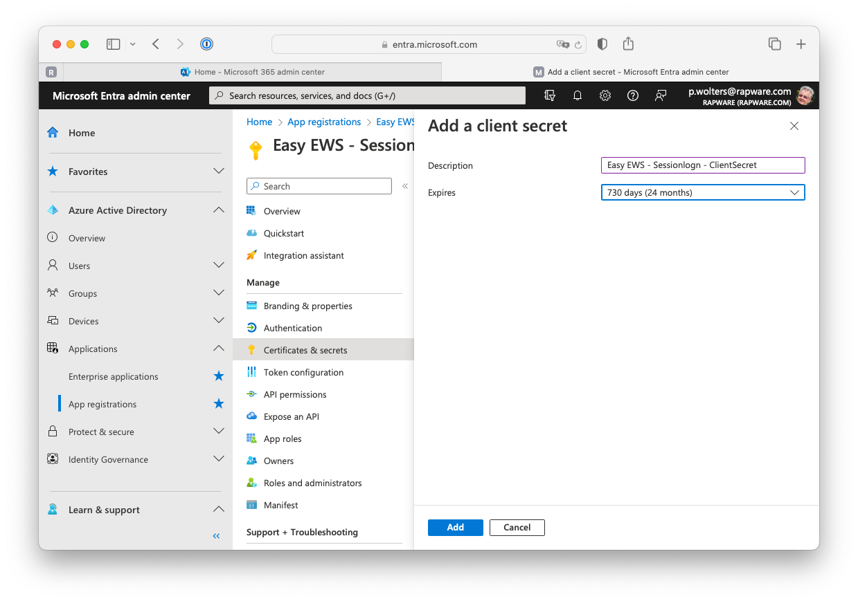Expand the Groups section
The image size is (858, 601).
219,293
